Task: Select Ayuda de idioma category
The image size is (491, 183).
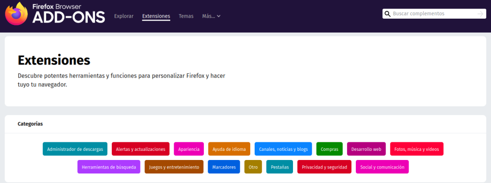Action: [229, 149]
